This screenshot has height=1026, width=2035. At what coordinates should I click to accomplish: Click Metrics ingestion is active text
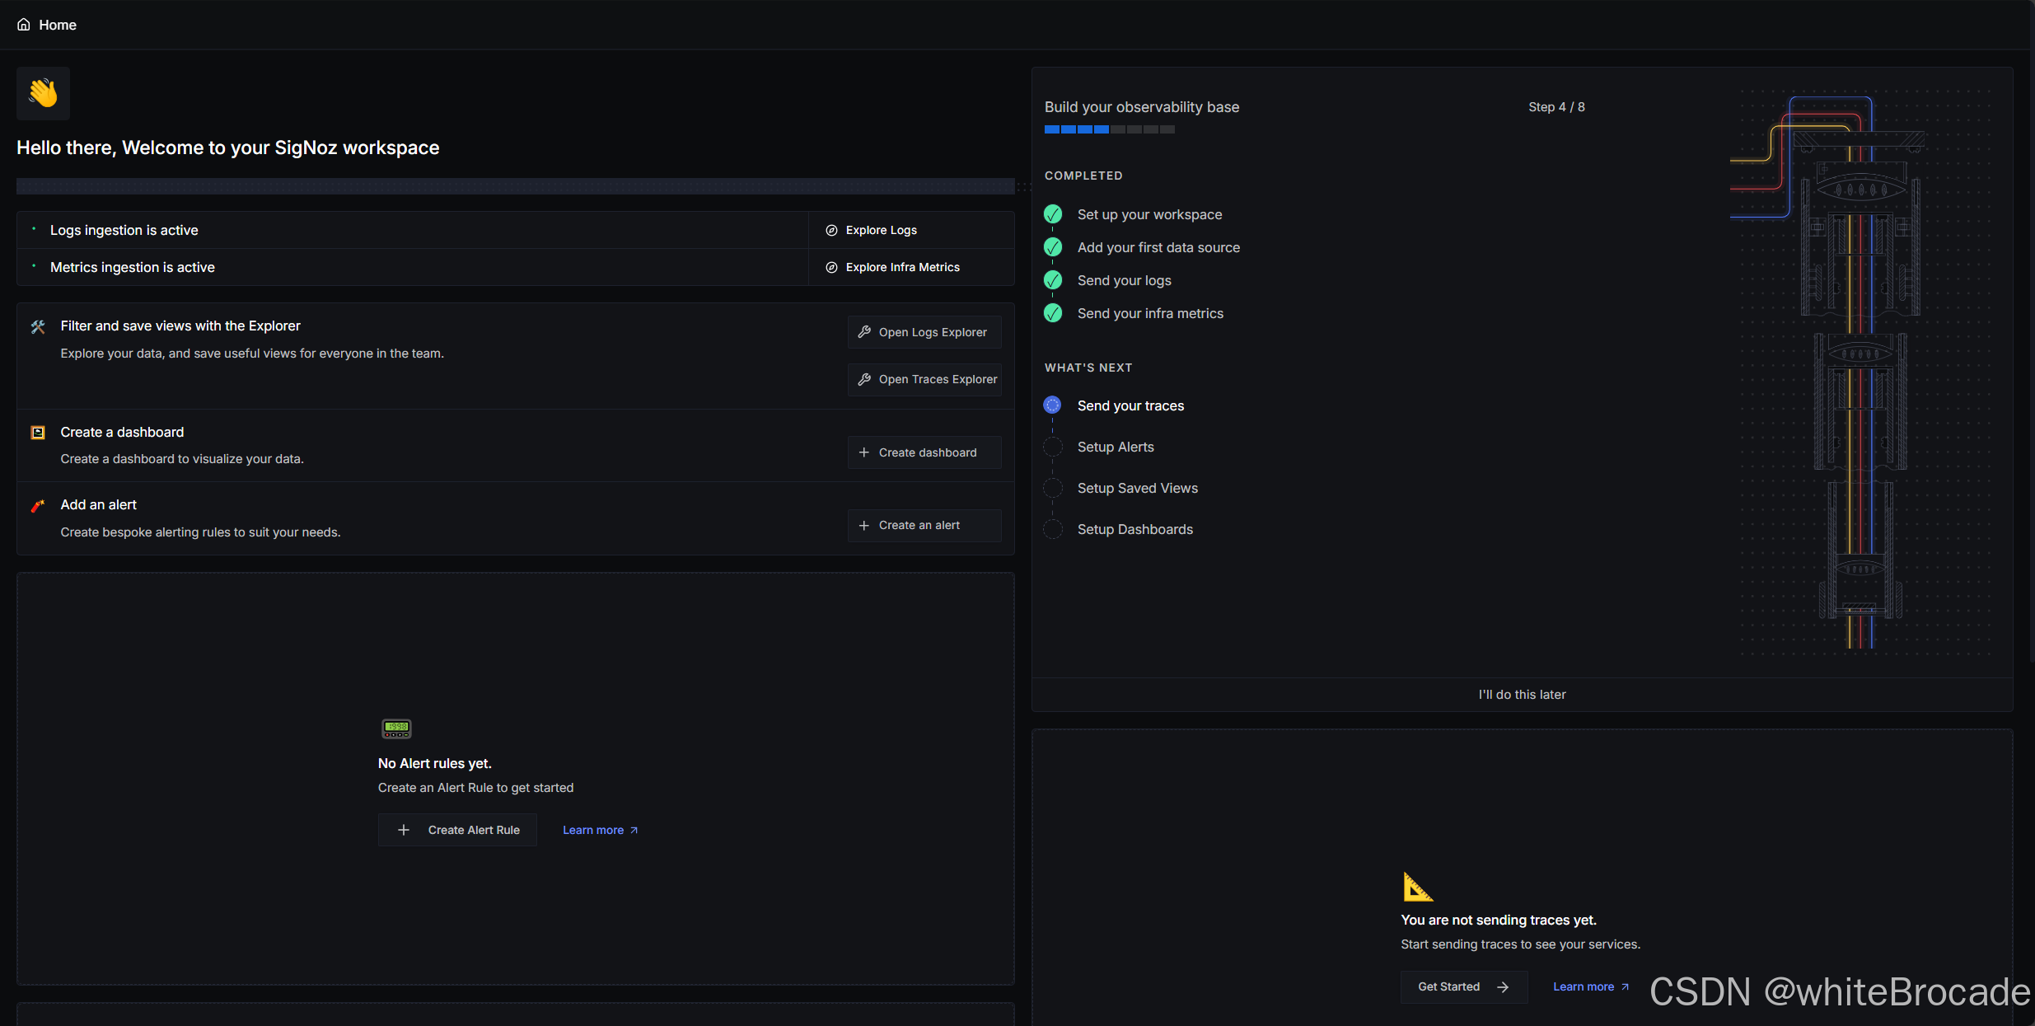tap(132, 267)
